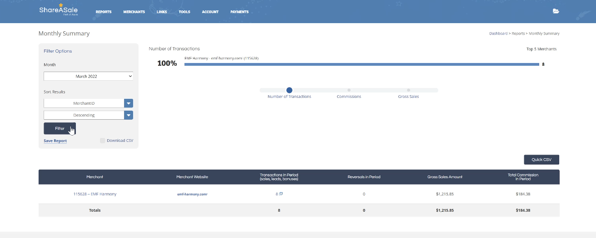
Task: Click the Quick CSV button
Action: 541,160
